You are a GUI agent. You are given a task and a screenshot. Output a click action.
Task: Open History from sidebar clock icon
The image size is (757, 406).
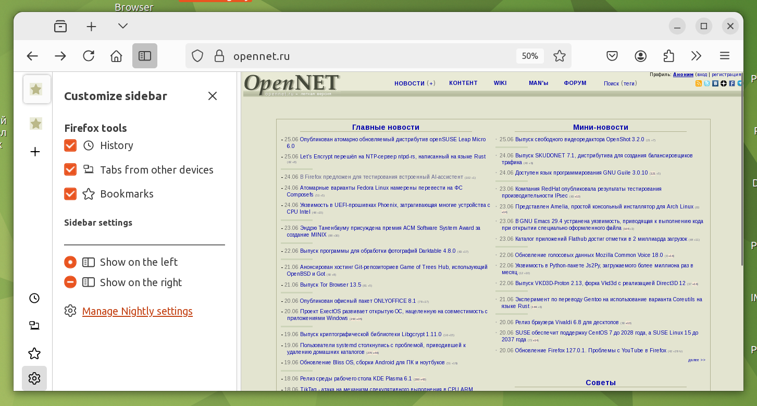point(34,298)
